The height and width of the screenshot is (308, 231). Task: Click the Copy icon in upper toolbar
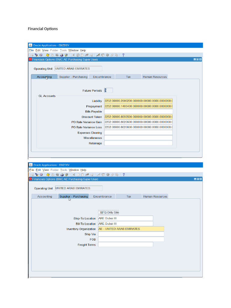[x=78, y=55]
